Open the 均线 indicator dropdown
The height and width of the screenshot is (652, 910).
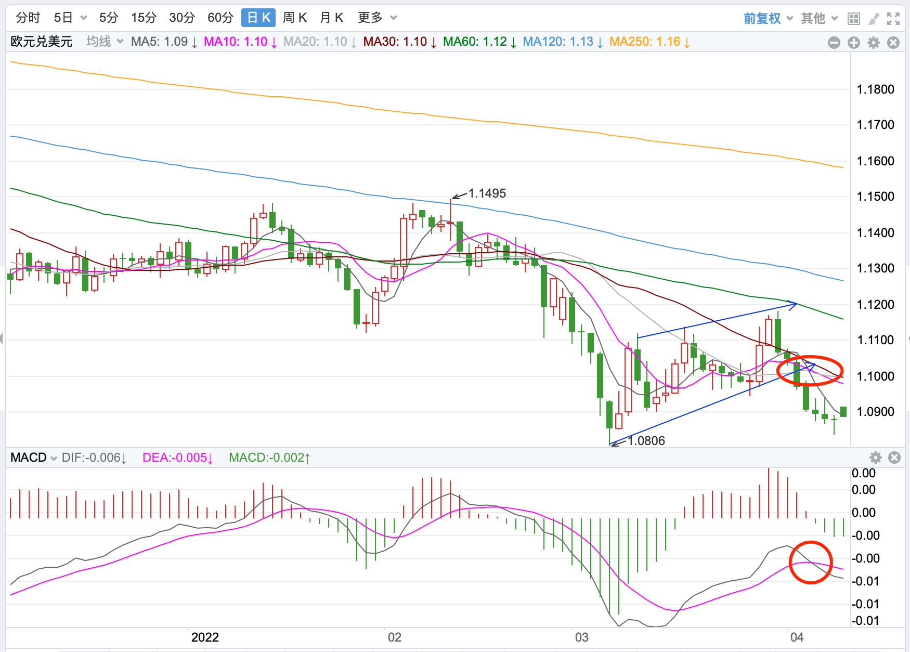pyautogui.click(x=105, y=42)
